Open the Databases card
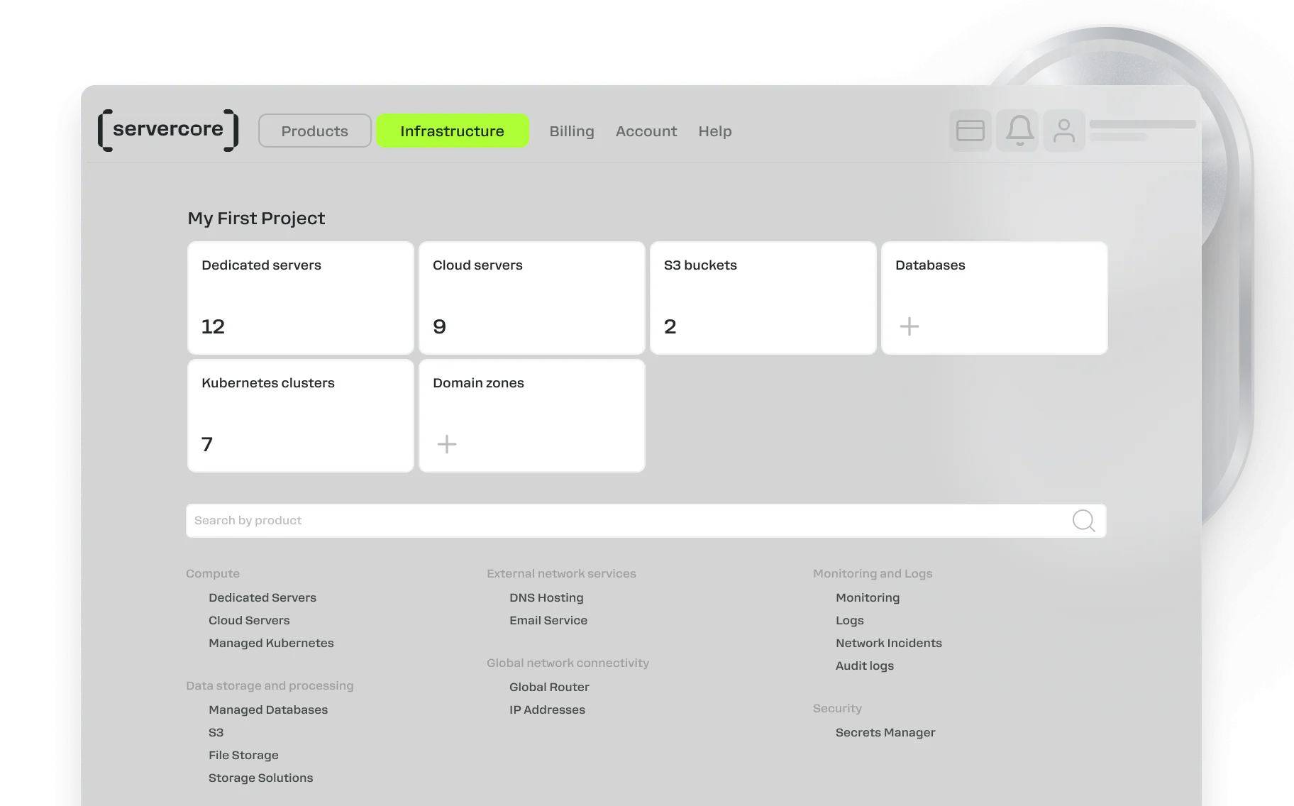This screenshot has height=806, width=1294. (x=994, y=298)
